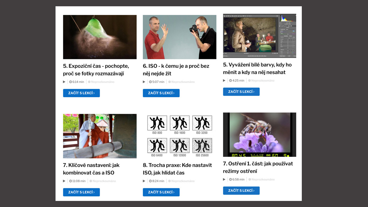The width and height of the screenshot is (368, 207).
Task: Open title link '6. ISO - k čemu je'
Action: point(176,70)
